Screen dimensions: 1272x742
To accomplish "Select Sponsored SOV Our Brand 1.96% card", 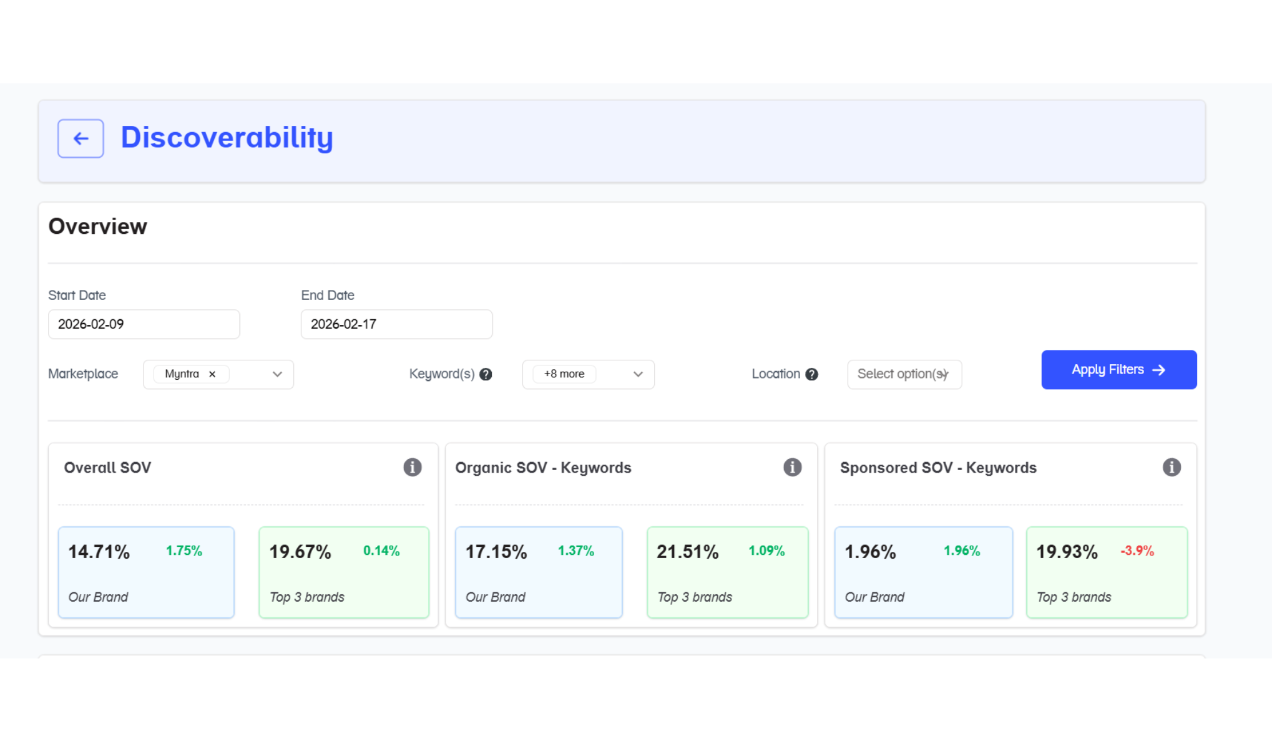I will coord(923,572).
